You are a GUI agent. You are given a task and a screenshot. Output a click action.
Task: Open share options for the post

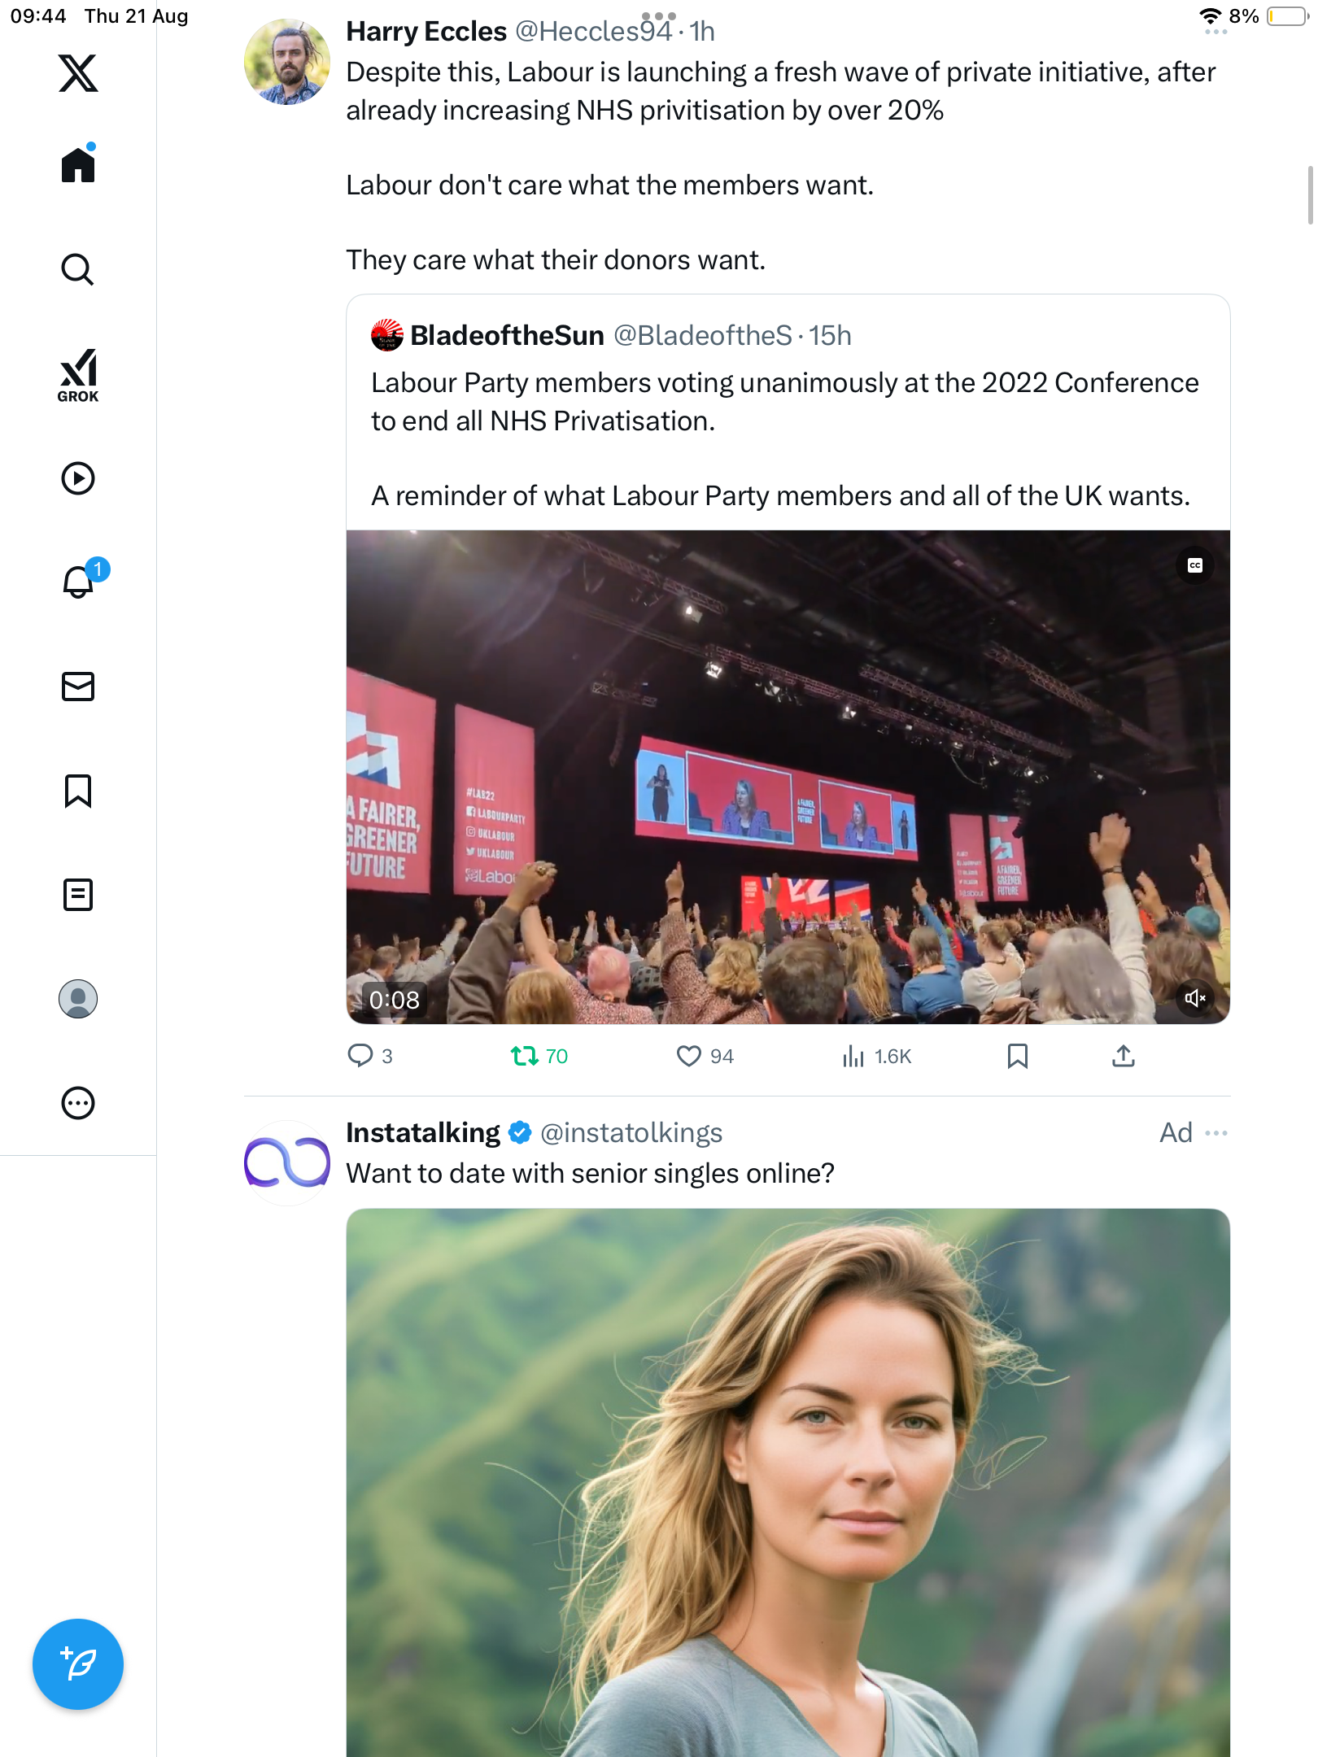click(x=1123, y=1056)
